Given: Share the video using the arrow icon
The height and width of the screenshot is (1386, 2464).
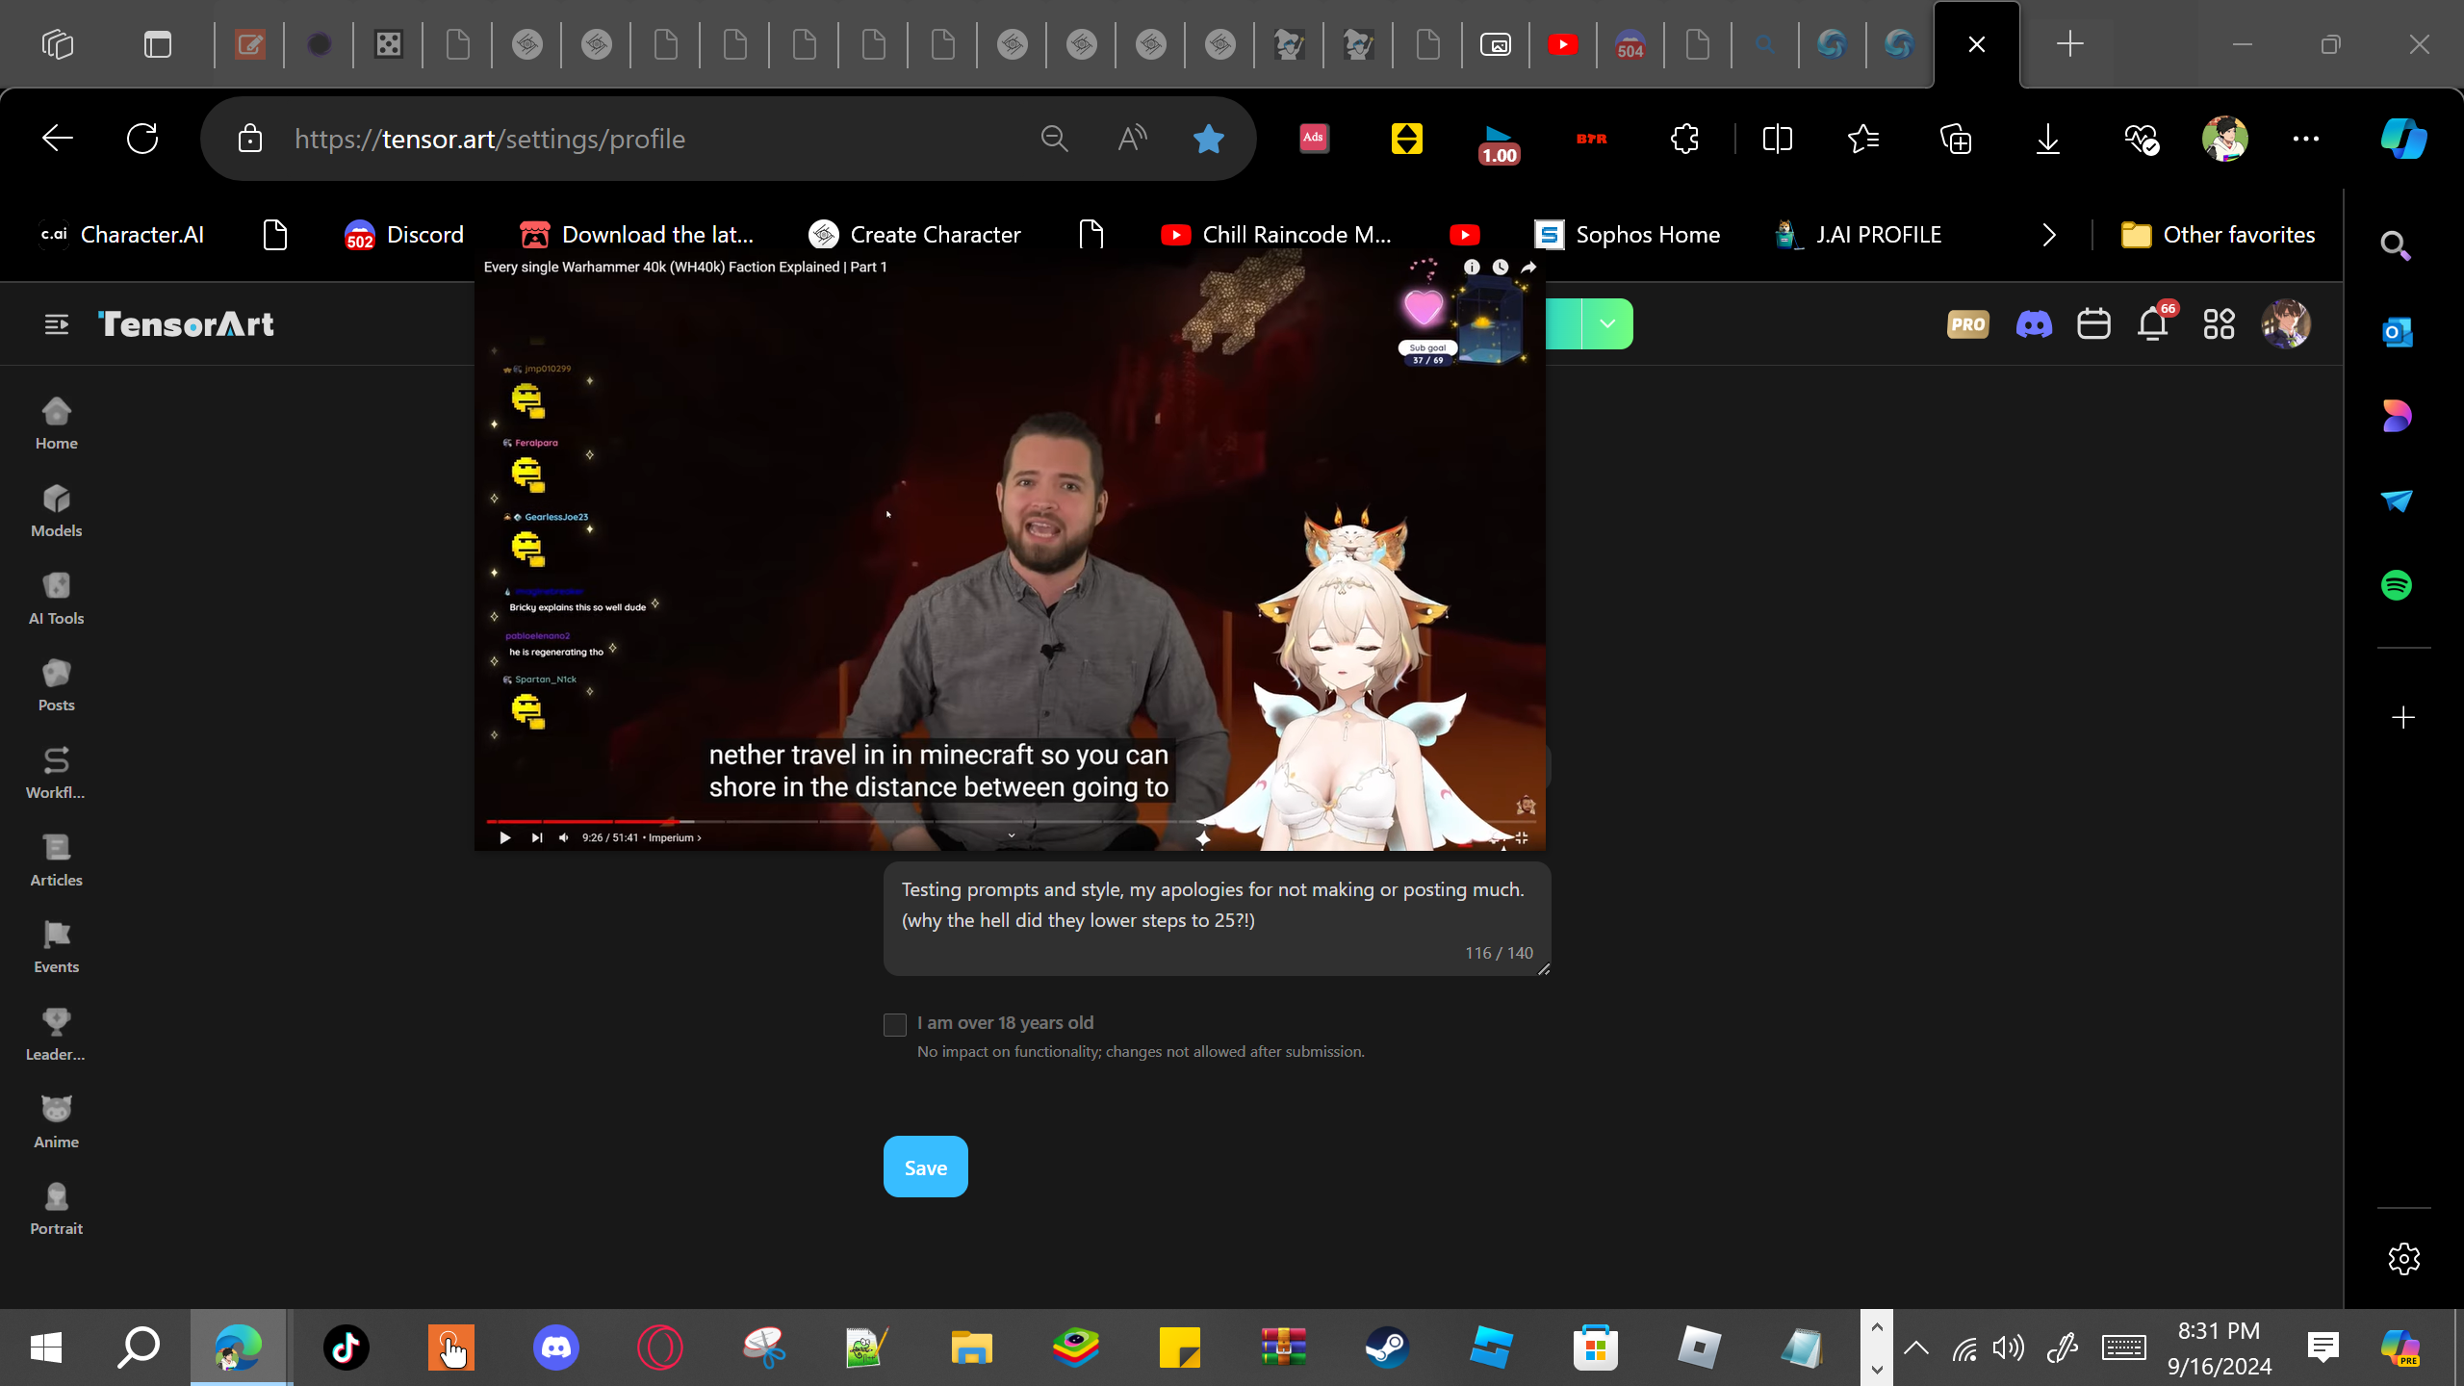Looking at the screenshot, I should [1528, 267].
